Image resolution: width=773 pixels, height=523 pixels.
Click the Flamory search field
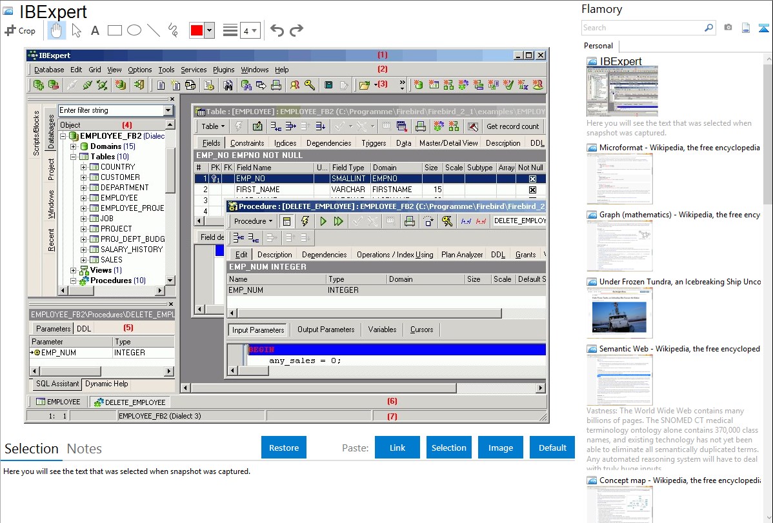[642, 28]
